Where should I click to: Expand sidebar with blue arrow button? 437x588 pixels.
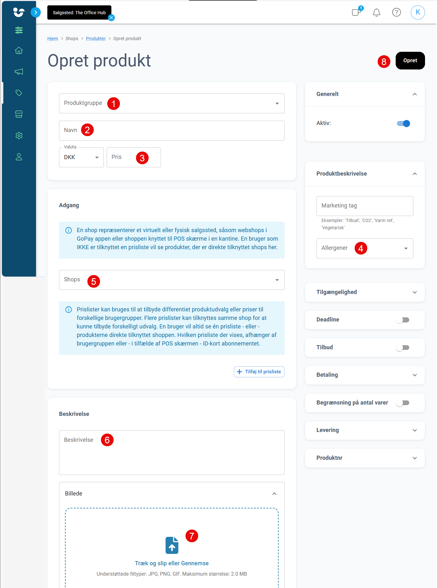[36, 12]
